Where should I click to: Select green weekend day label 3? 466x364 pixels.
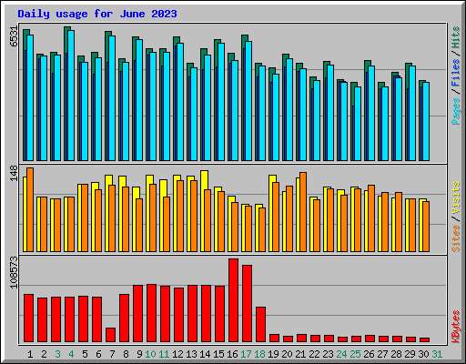(57, 354)
